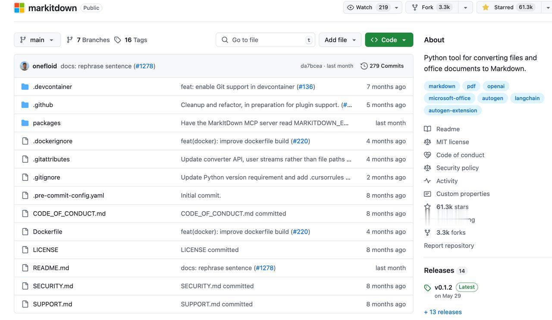
Task: Click the Microsoft logo avatar
Action: (19, 8)
